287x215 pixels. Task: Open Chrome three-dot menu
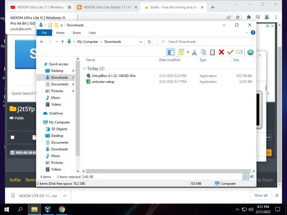(x=276, y=17)
